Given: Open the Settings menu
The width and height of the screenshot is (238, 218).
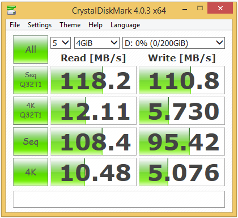Looking at the screenshot, I should click(40, 25).
